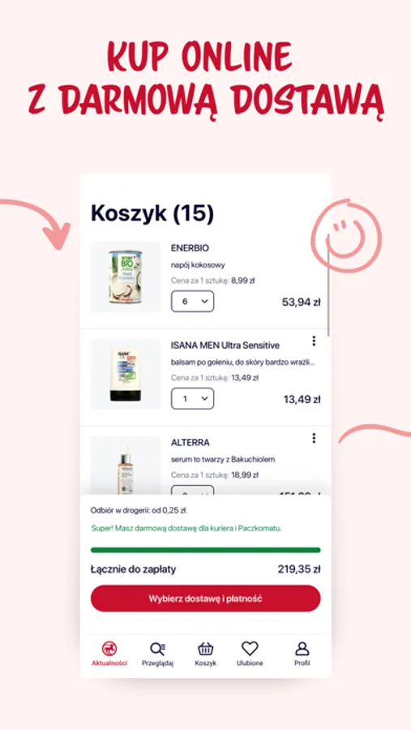Click the ISANA MEN balm product image

pos(126,374)
